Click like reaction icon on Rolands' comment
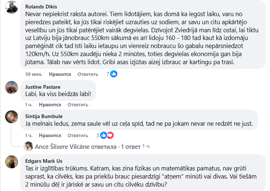The image size is (270, 191). click(114, 74)
